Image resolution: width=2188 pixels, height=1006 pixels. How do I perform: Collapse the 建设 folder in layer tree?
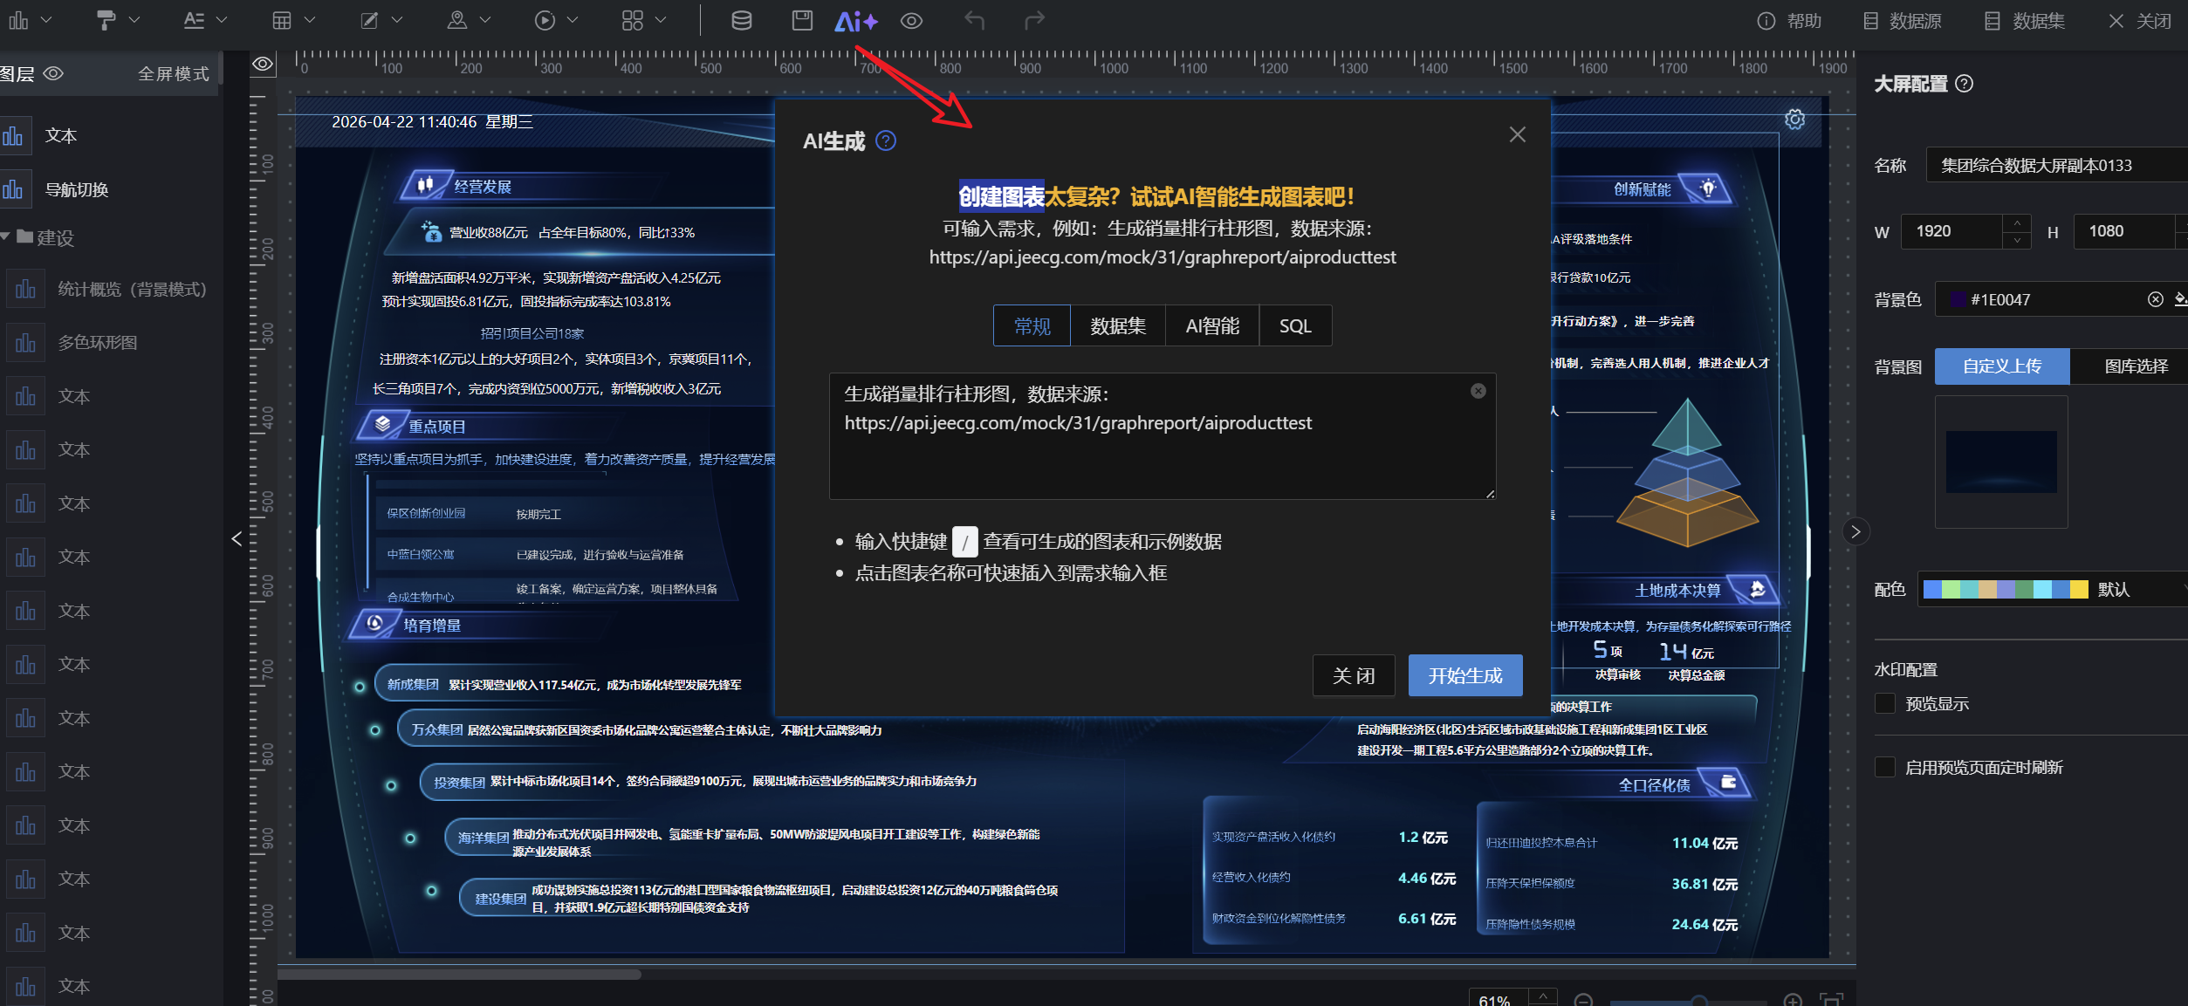7,237
